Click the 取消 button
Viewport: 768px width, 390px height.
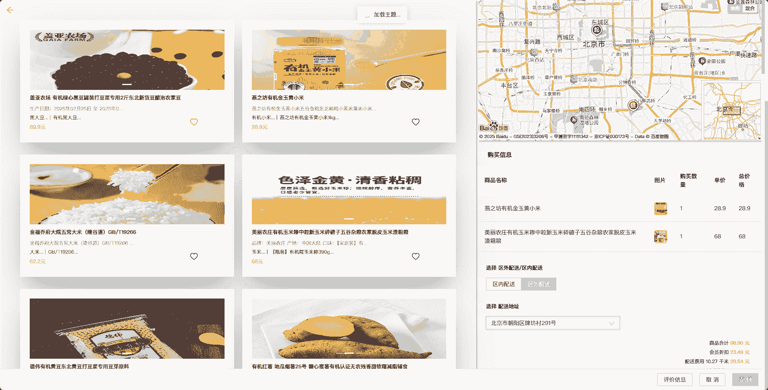click(712, 380)
